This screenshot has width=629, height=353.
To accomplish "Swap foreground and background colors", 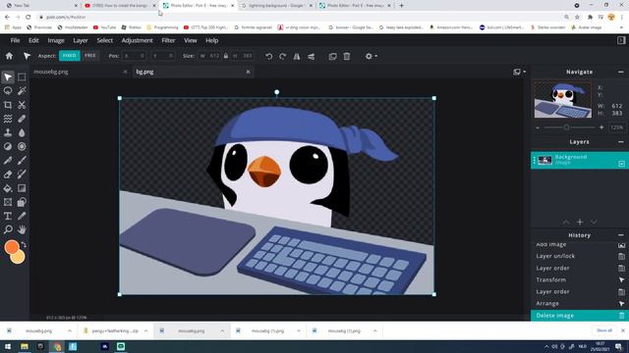I will pos(24,244).
